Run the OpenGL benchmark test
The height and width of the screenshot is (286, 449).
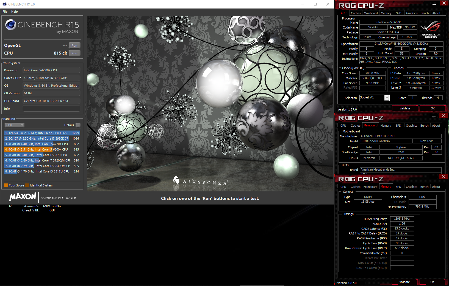pyautogui.click(x=74, y=46)
